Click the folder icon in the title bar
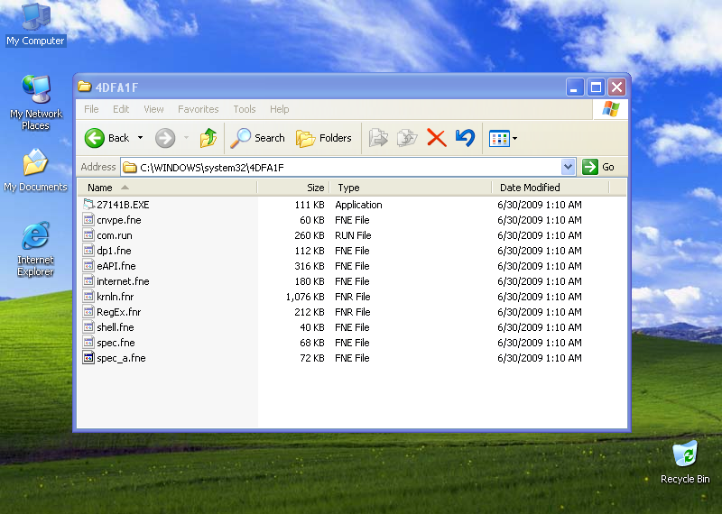This screenshot has height=514, width=722. tap(84, 87)
